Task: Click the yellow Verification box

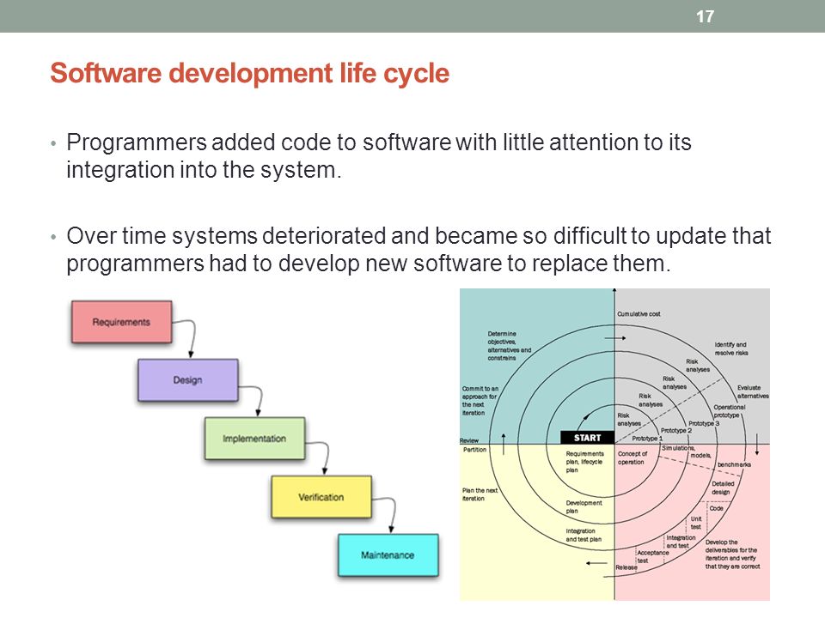Action: point(321,497)
